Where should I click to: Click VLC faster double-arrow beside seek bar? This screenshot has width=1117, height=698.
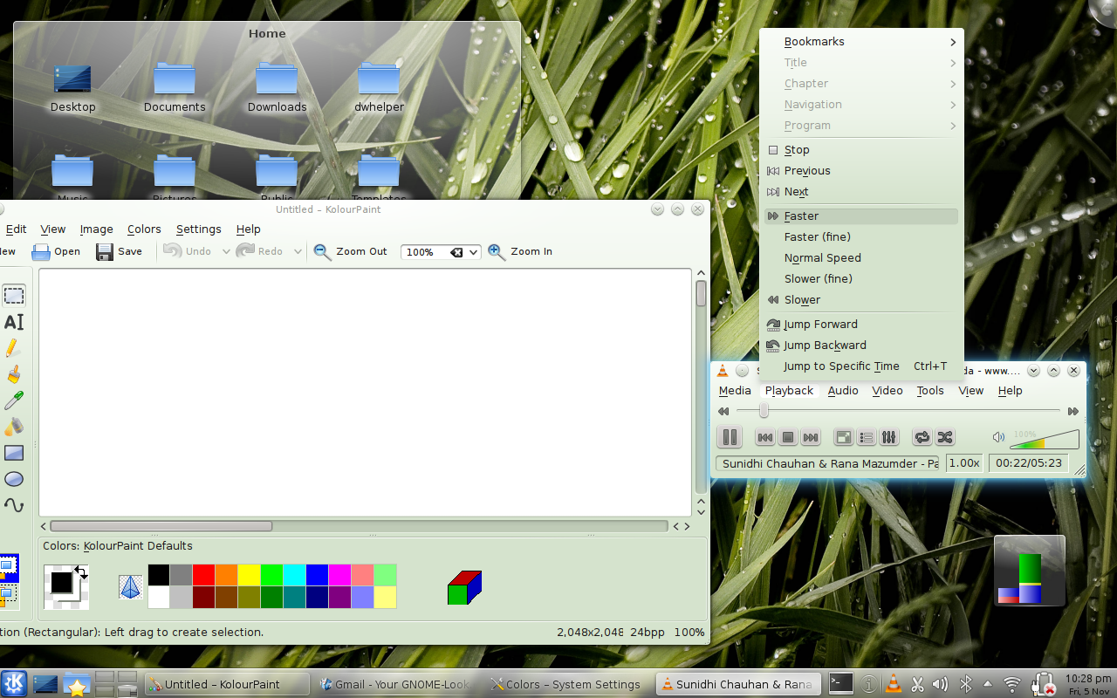tap(1073, 411)
